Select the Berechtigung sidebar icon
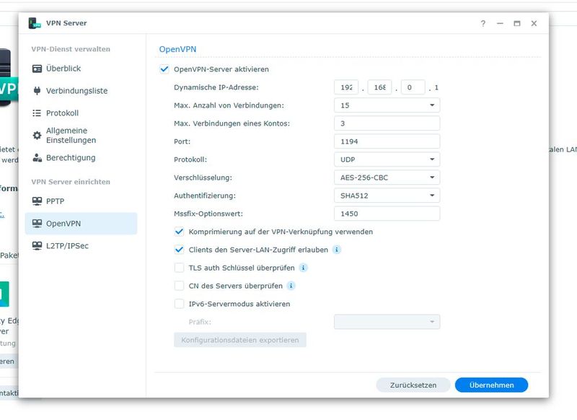This screenshot has height=420, width=577. (38, 157)
